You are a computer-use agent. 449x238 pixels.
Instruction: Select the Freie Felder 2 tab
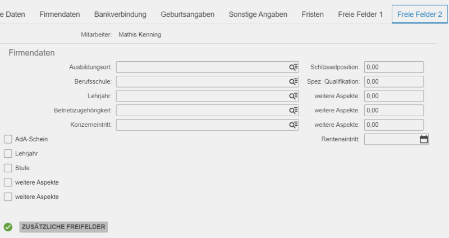point(419,15)
